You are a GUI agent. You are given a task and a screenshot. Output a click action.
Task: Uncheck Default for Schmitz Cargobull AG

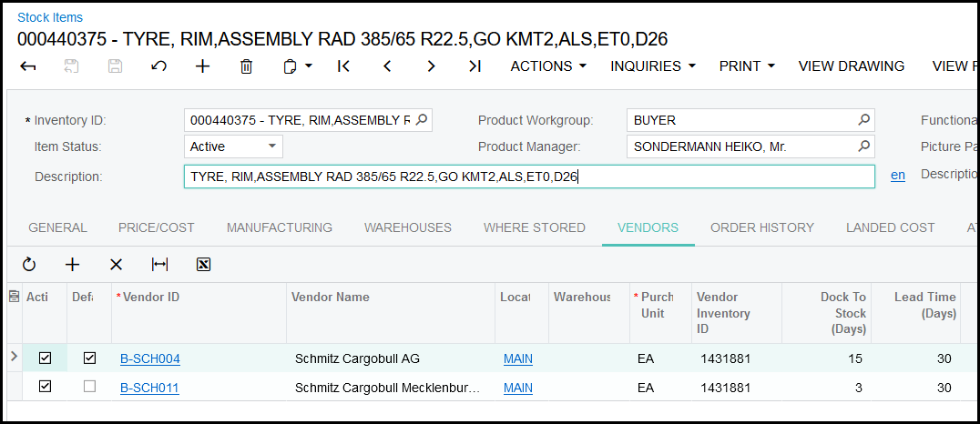89,358
